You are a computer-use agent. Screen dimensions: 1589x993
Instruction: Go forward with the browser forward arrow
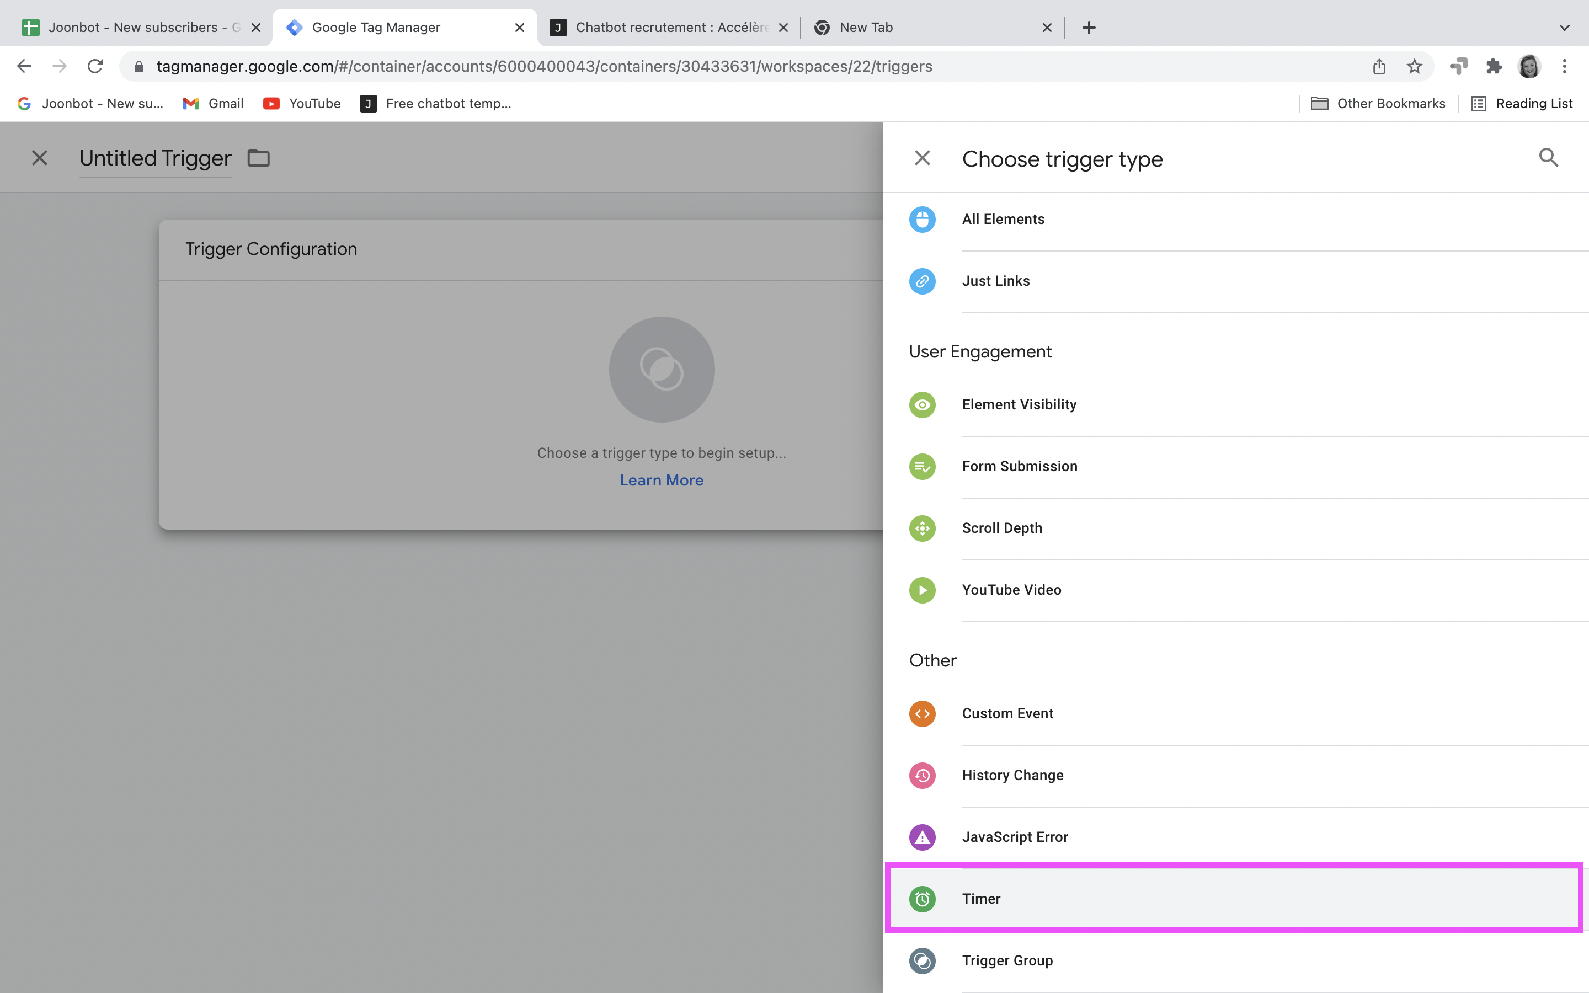click(x=59, y=66)
